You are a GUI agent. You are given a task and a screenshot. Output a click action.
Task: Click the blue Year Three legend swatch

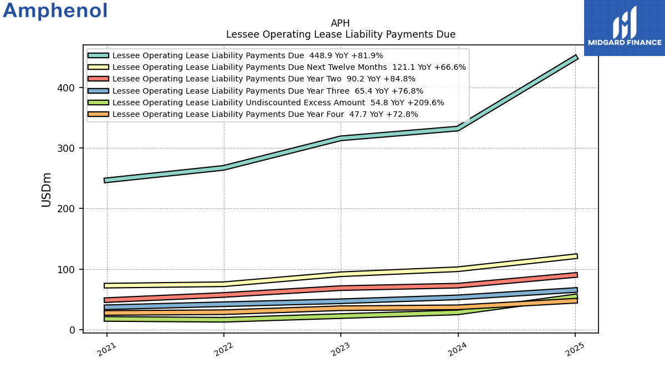98,91
